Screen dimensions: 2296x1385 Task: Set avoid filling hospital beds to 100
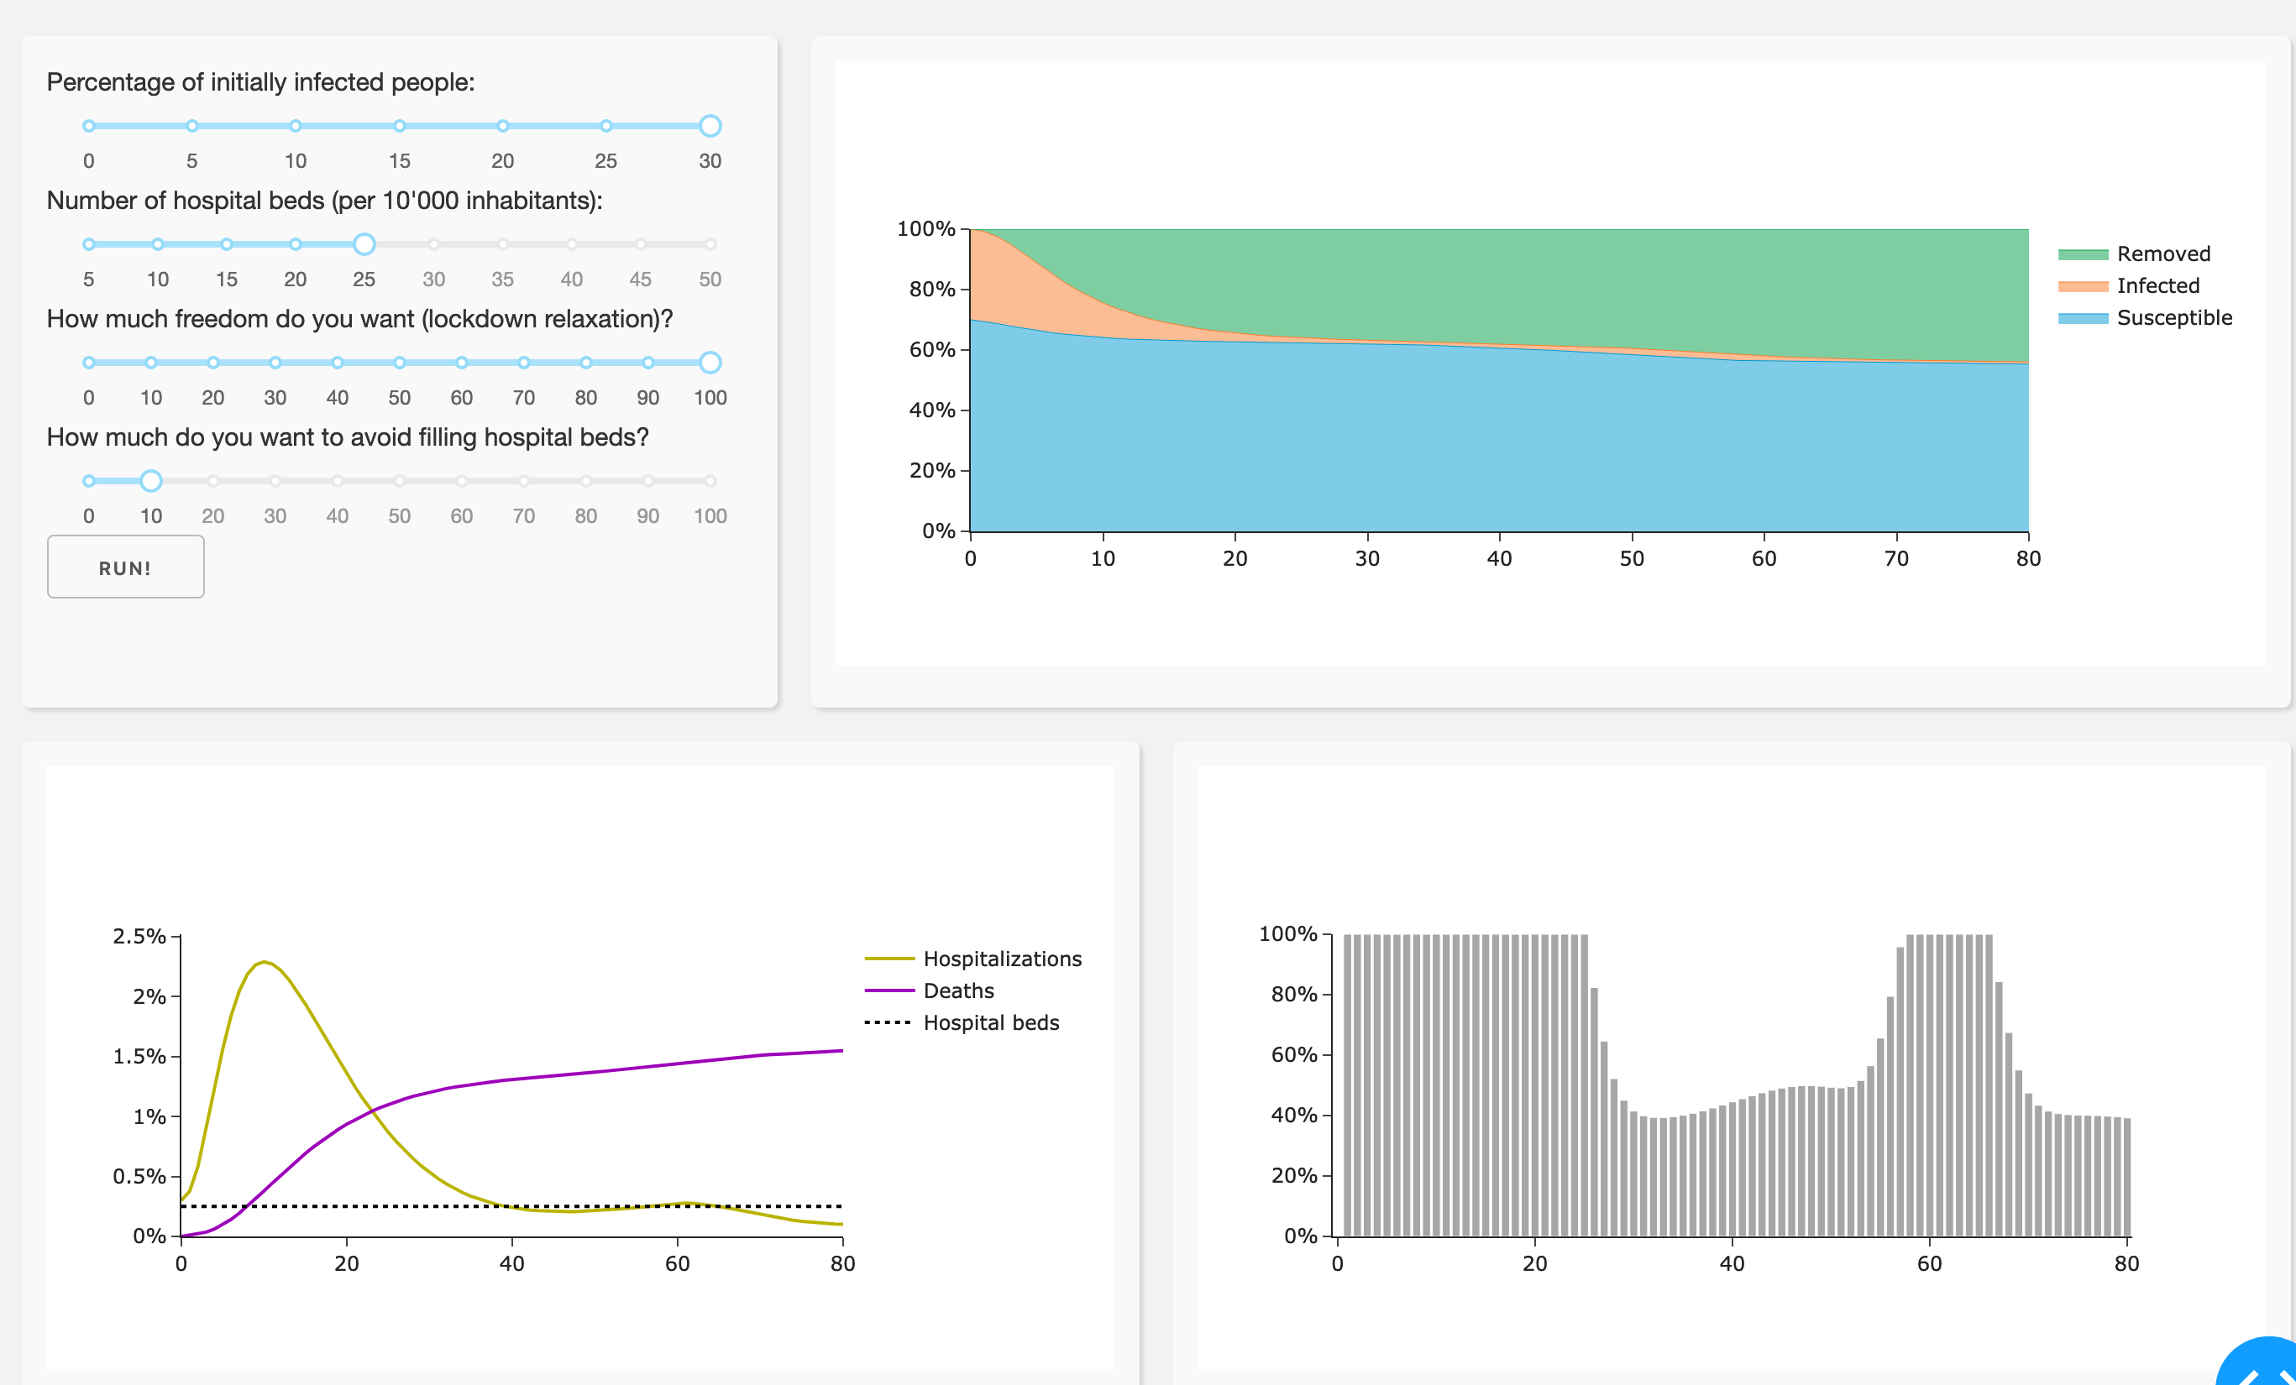[710, 481]
